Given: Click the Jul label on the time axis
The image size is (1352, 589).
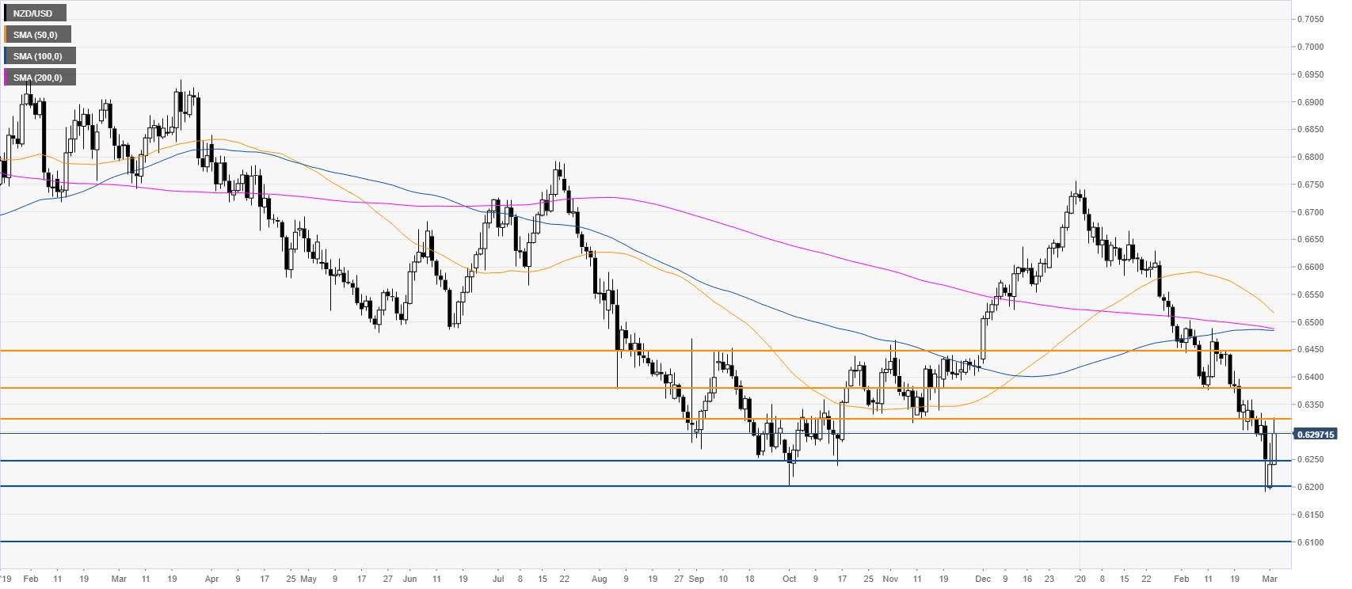Looking at the screenshot, I should tap(498, 579).
